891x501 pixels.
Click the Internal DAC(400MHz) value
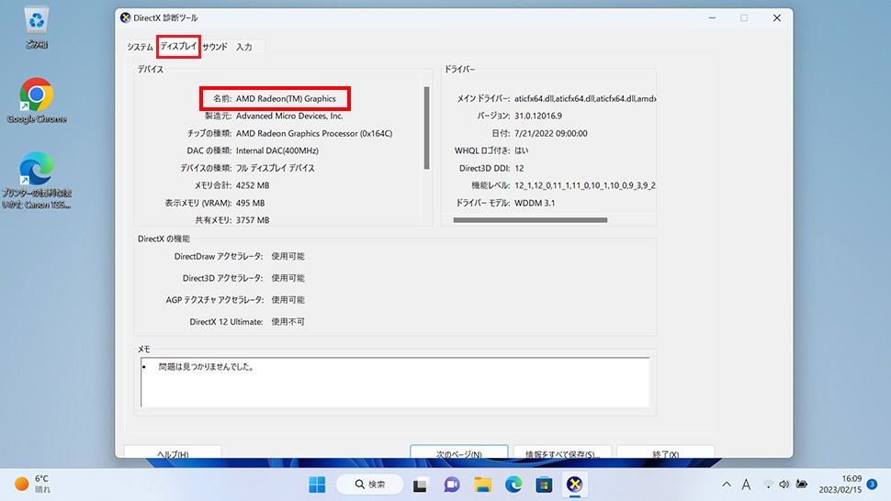click(x=277, y=150)
